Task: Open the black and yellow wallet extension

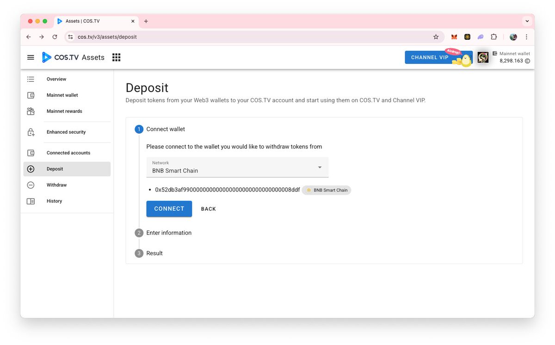Action: pyautogui.click(x=467, y=37)
